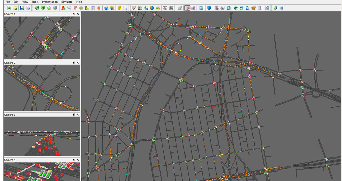Click the yellow map pin icon
Viewport: 342px width, 181px height.
(120, 8)
